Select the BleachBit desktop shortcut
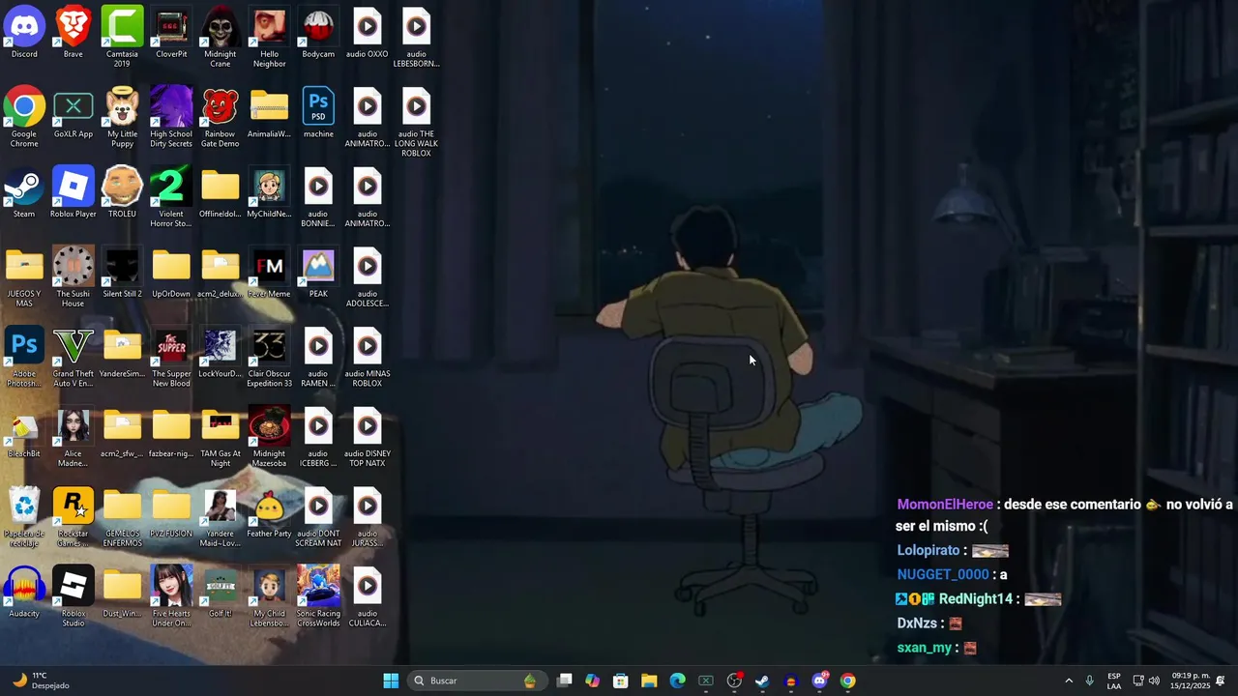Viewport: 1238px width, 696px height. pyautogui.click(x=24, y=433)
